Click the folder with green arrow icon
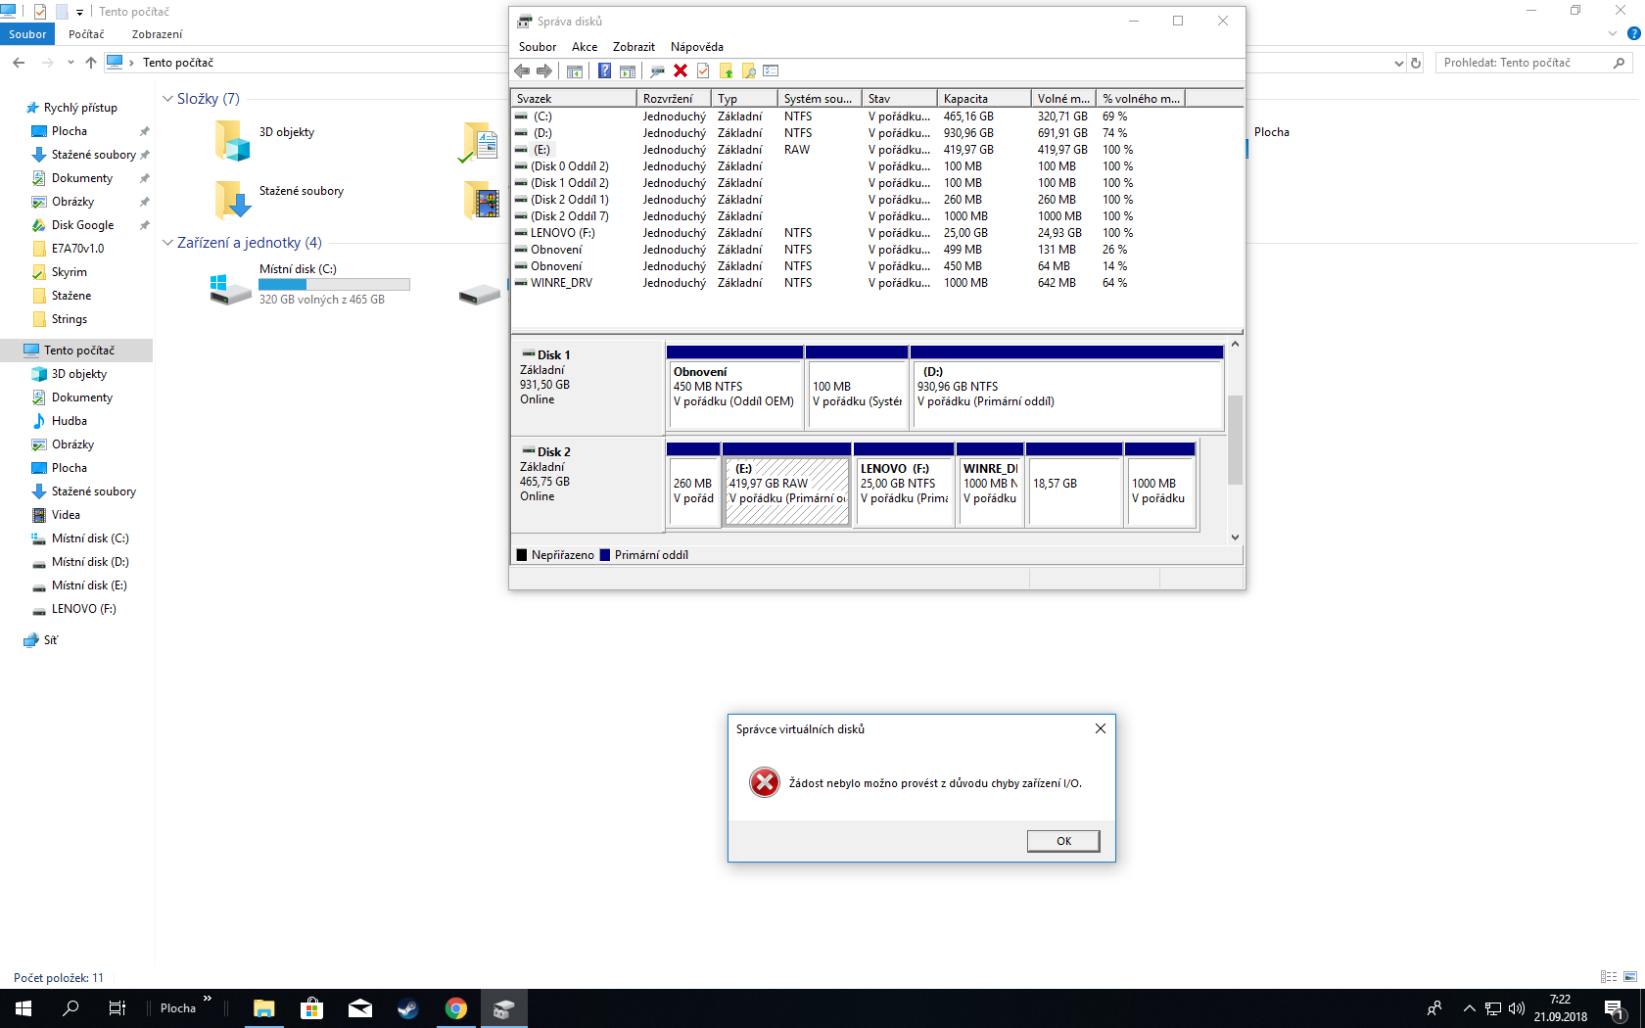The image size is (1645, 1028). 727,70
